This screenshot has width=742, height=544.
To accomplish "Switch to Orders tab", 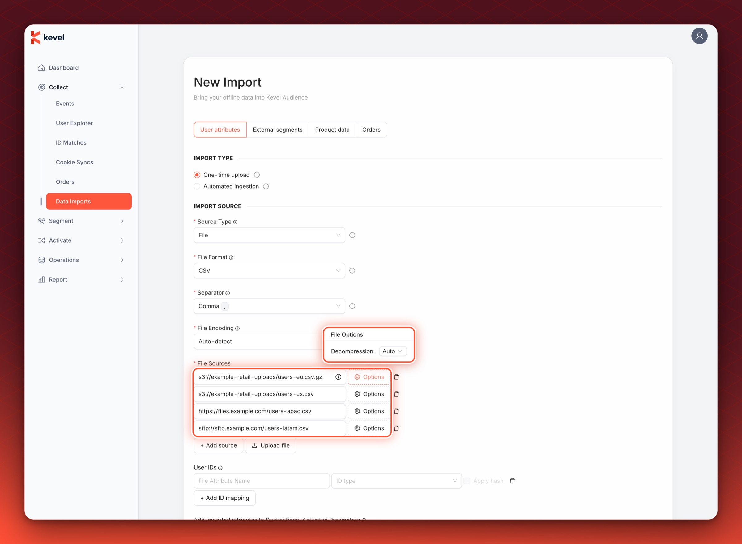I will click(371, 130).
